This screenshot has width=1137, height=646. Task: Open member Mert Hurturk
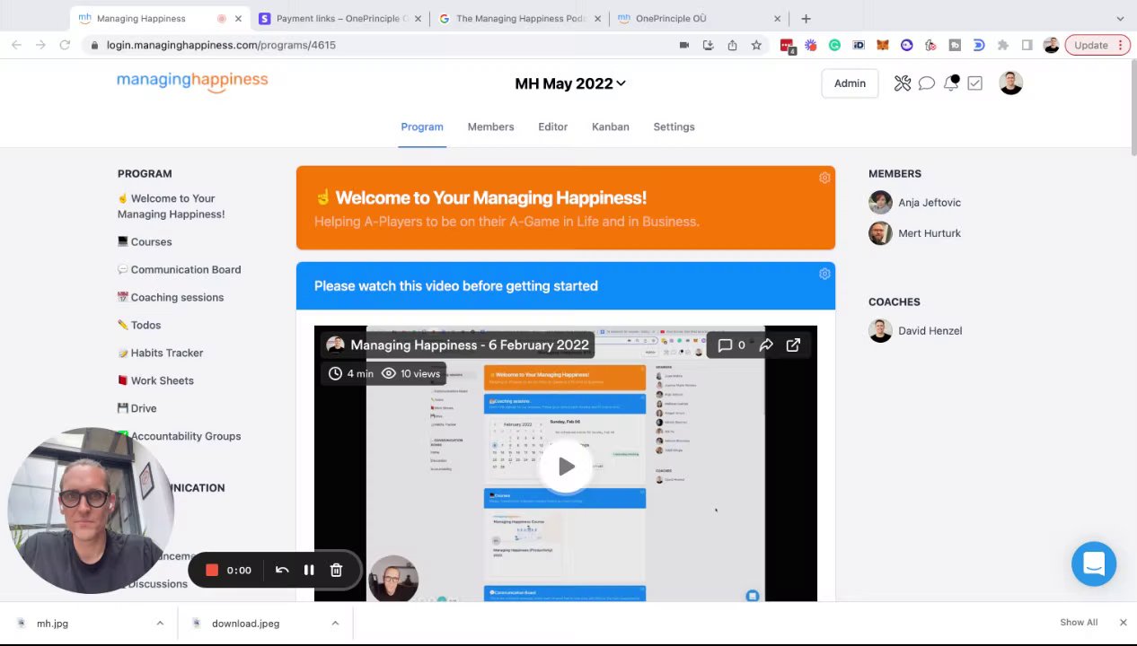tap(914, 233)
